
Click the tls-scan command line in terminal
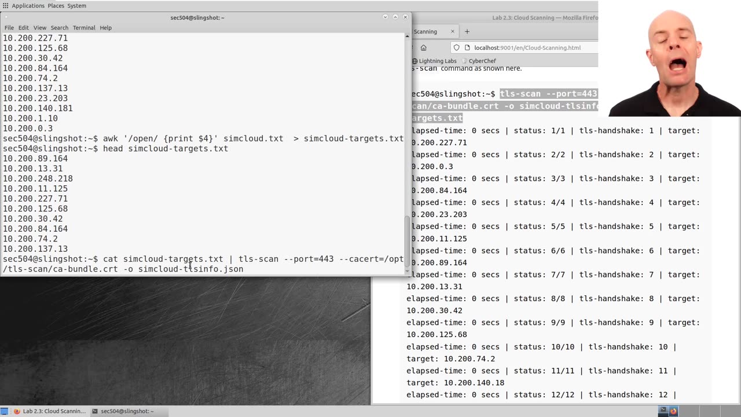click(x=203, y=264)
